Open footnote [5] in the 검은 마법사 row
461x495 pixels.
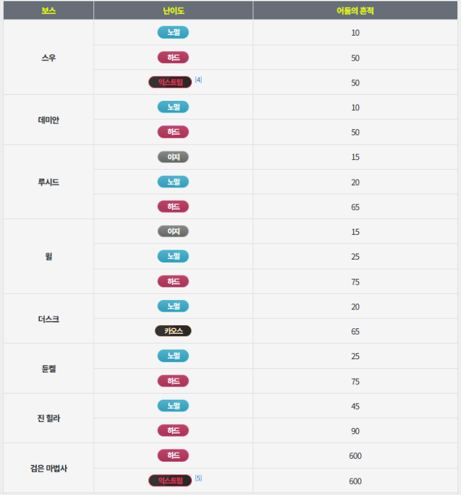coord(199,478)
